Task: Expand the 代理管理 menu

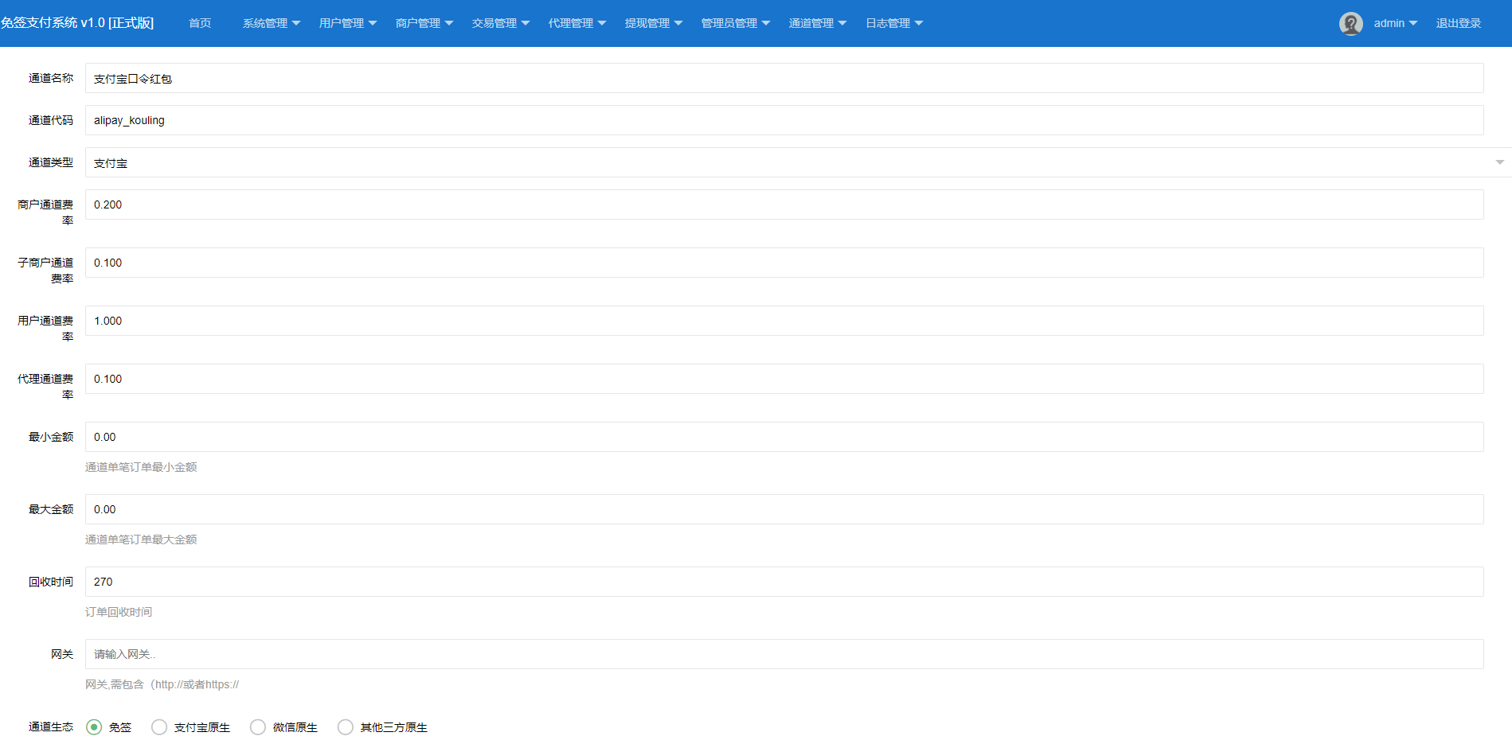Action: [577, 23]
